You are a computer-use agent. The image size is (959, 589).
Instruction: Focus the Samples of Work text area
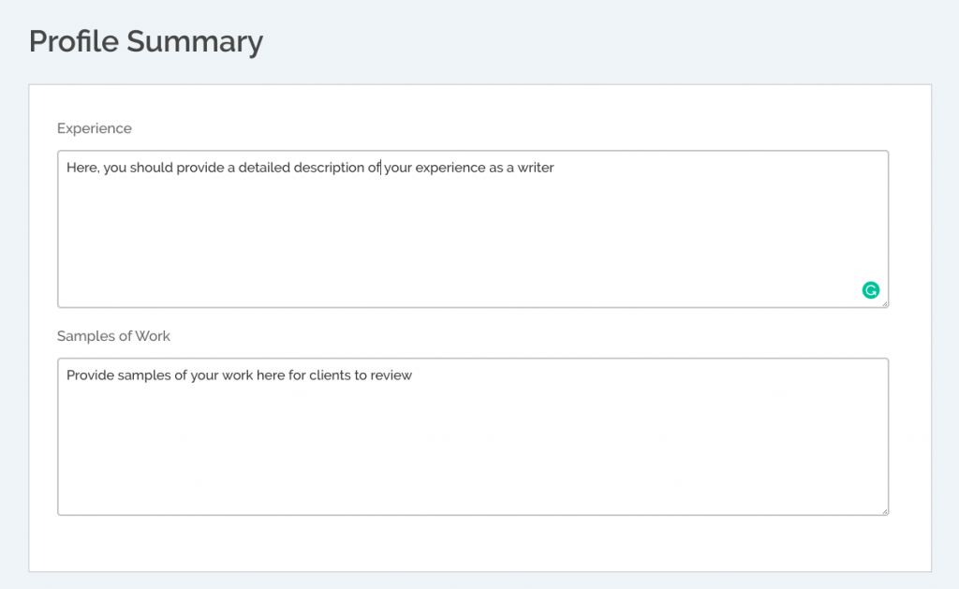click(x=473, y=436)
